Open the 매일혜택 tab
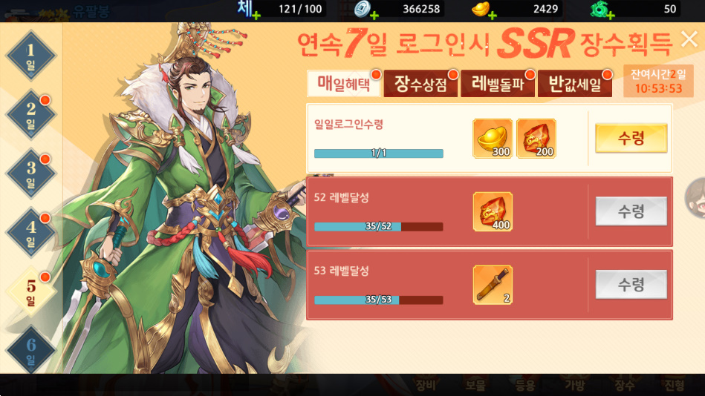This screenshot has width=705, height=396. pos(344,84)
